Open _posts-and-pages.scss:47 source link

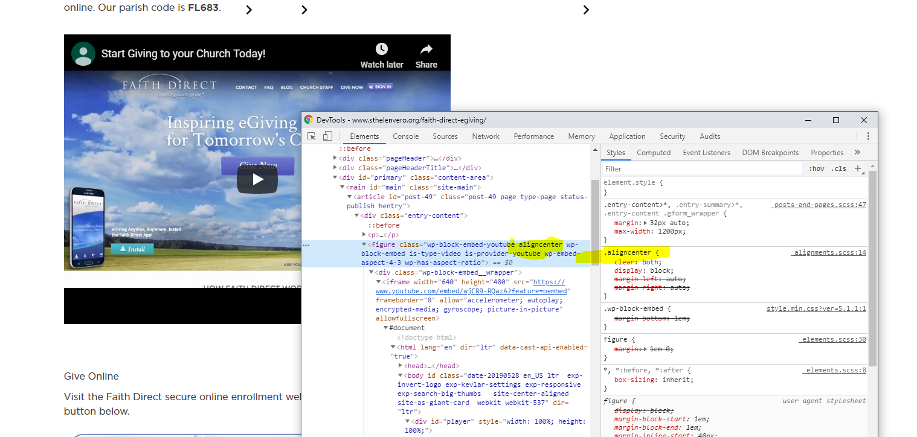[819, 205]
